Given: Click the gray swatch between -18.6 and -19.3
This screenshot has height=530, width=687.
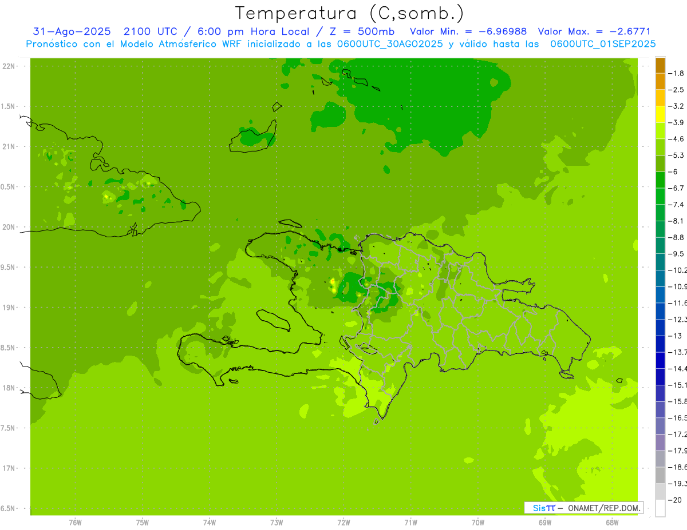Looking at the screenshot, I should pyautogui.click(x=660, y=475).
